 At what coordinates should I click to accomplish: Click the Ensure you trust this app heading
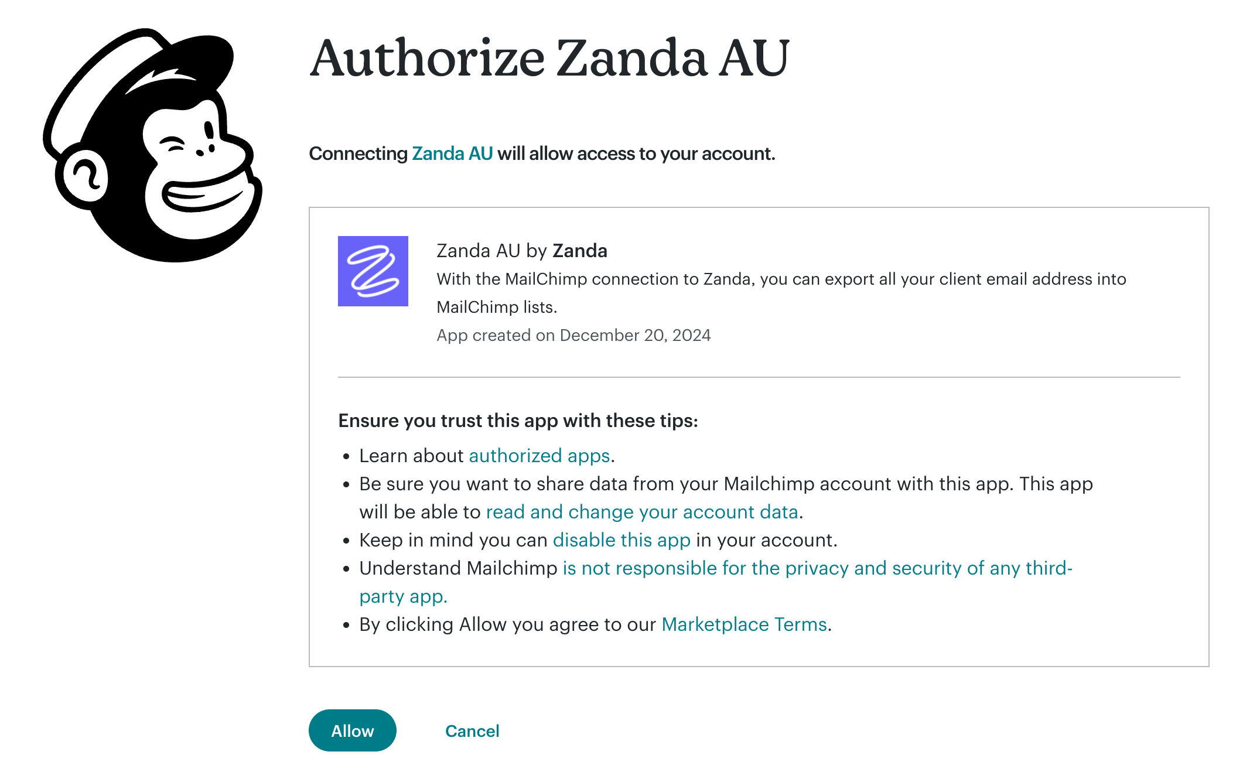[x=518, y=421]
